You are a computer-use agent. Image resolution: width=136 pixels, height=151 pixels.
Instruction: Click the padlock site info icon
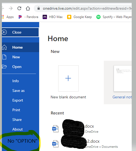pos(39,8)
